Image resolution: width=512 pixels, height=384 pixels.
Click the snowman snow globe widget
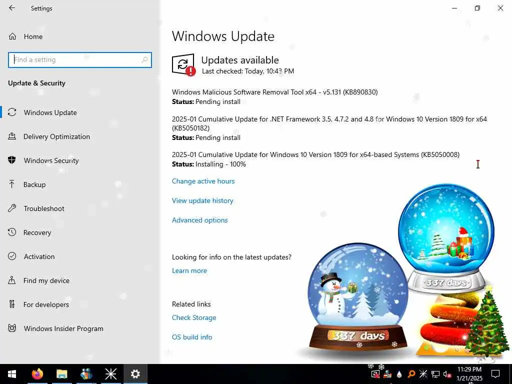358,296
